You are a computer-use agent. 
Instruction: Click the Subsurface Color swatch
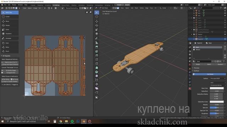click(x=217, y=102)
